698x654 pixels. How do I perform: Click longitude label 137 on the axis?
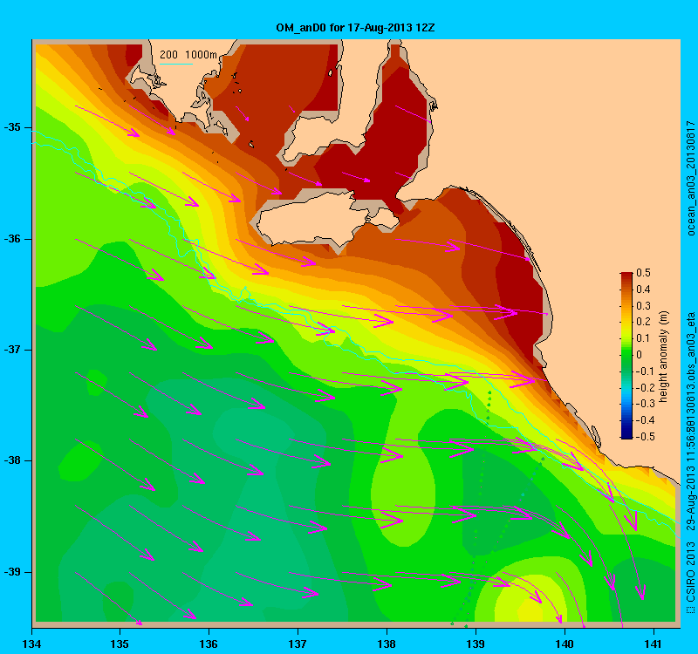tap(298, 644)
